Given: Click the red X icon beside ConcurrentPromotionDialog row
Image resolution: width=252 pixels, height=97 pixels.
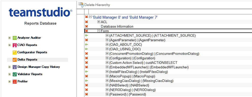Looking at the screenshot, I should (x=86, y=53).
